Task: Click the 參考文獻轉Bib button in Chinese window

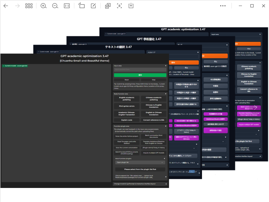Action: (x=216, y=98)
